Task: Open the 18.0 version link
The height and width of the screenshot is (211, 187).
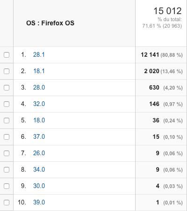Action: pyautogui.click(x=39, y=121)
